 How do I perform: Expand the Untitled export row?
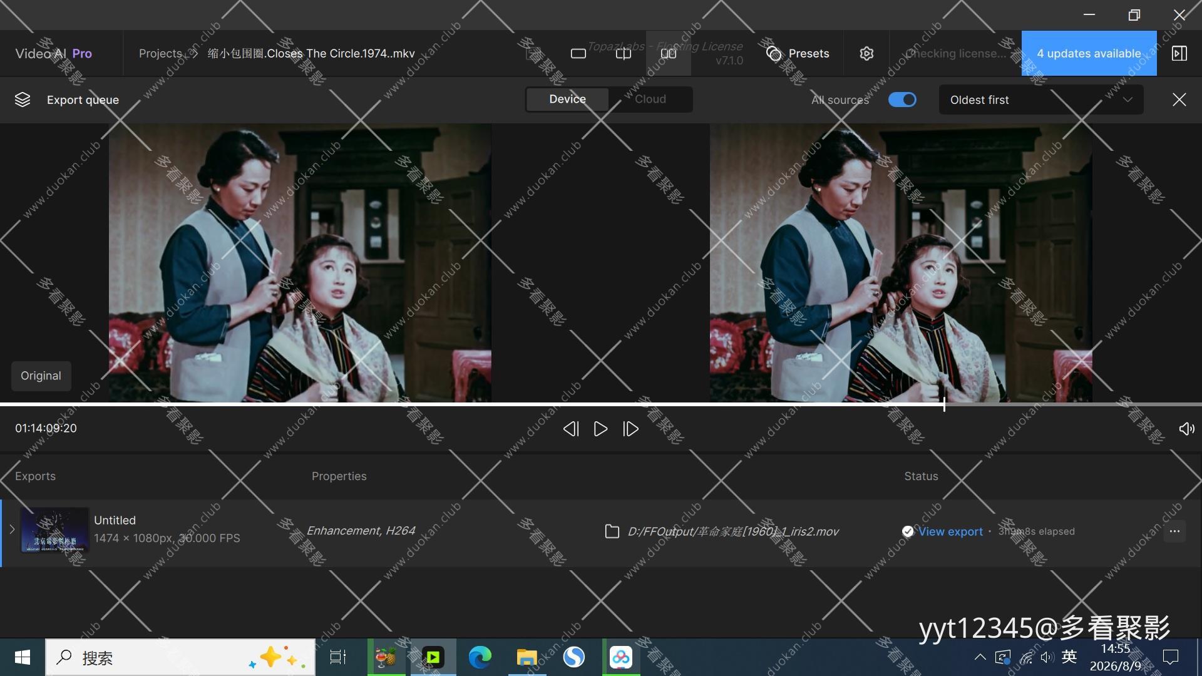pyautogui.click(x=12, y=530)
